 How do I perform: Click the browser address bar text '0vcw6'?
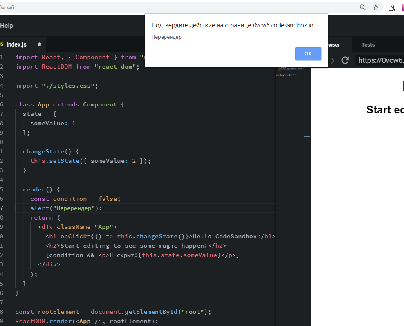7,7
